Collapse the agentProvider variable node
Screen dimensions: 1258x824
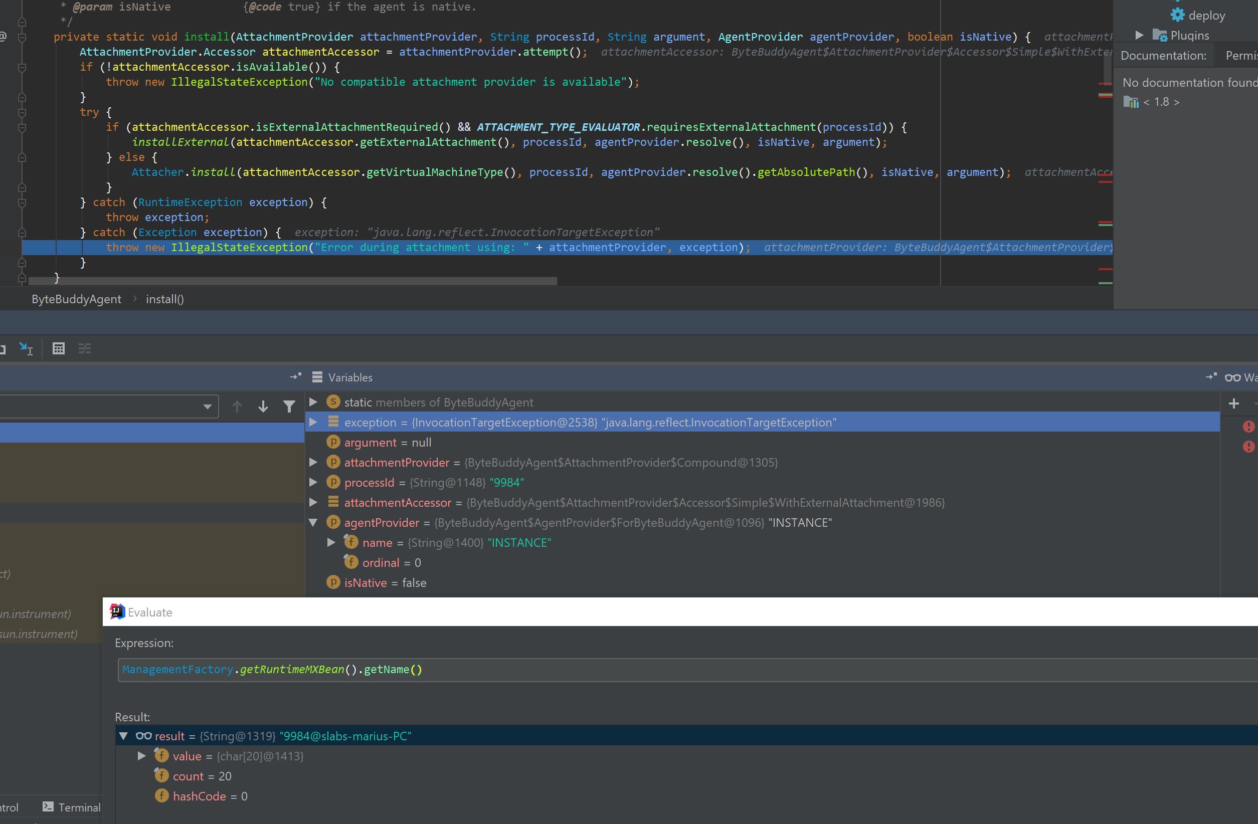[313, 522]
